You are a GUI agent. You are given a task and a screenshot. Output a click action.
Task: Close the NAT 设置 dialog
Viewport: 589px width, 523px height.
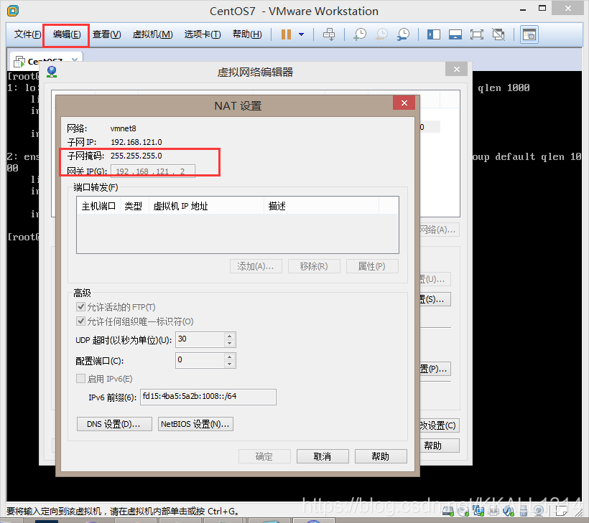coord(404,103)
